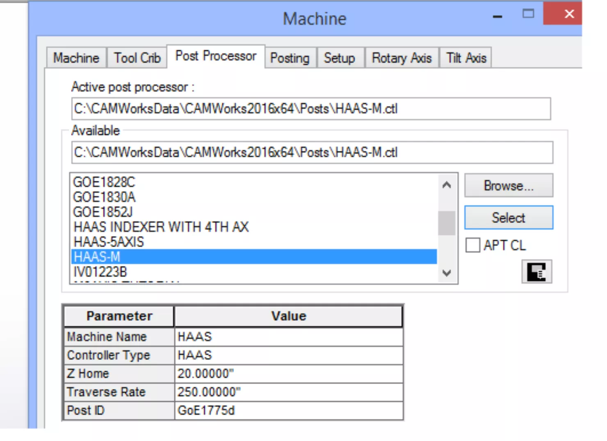Enable the APT CL checkbox
This screenshot has height=441, width=607.
coord(473,245)
